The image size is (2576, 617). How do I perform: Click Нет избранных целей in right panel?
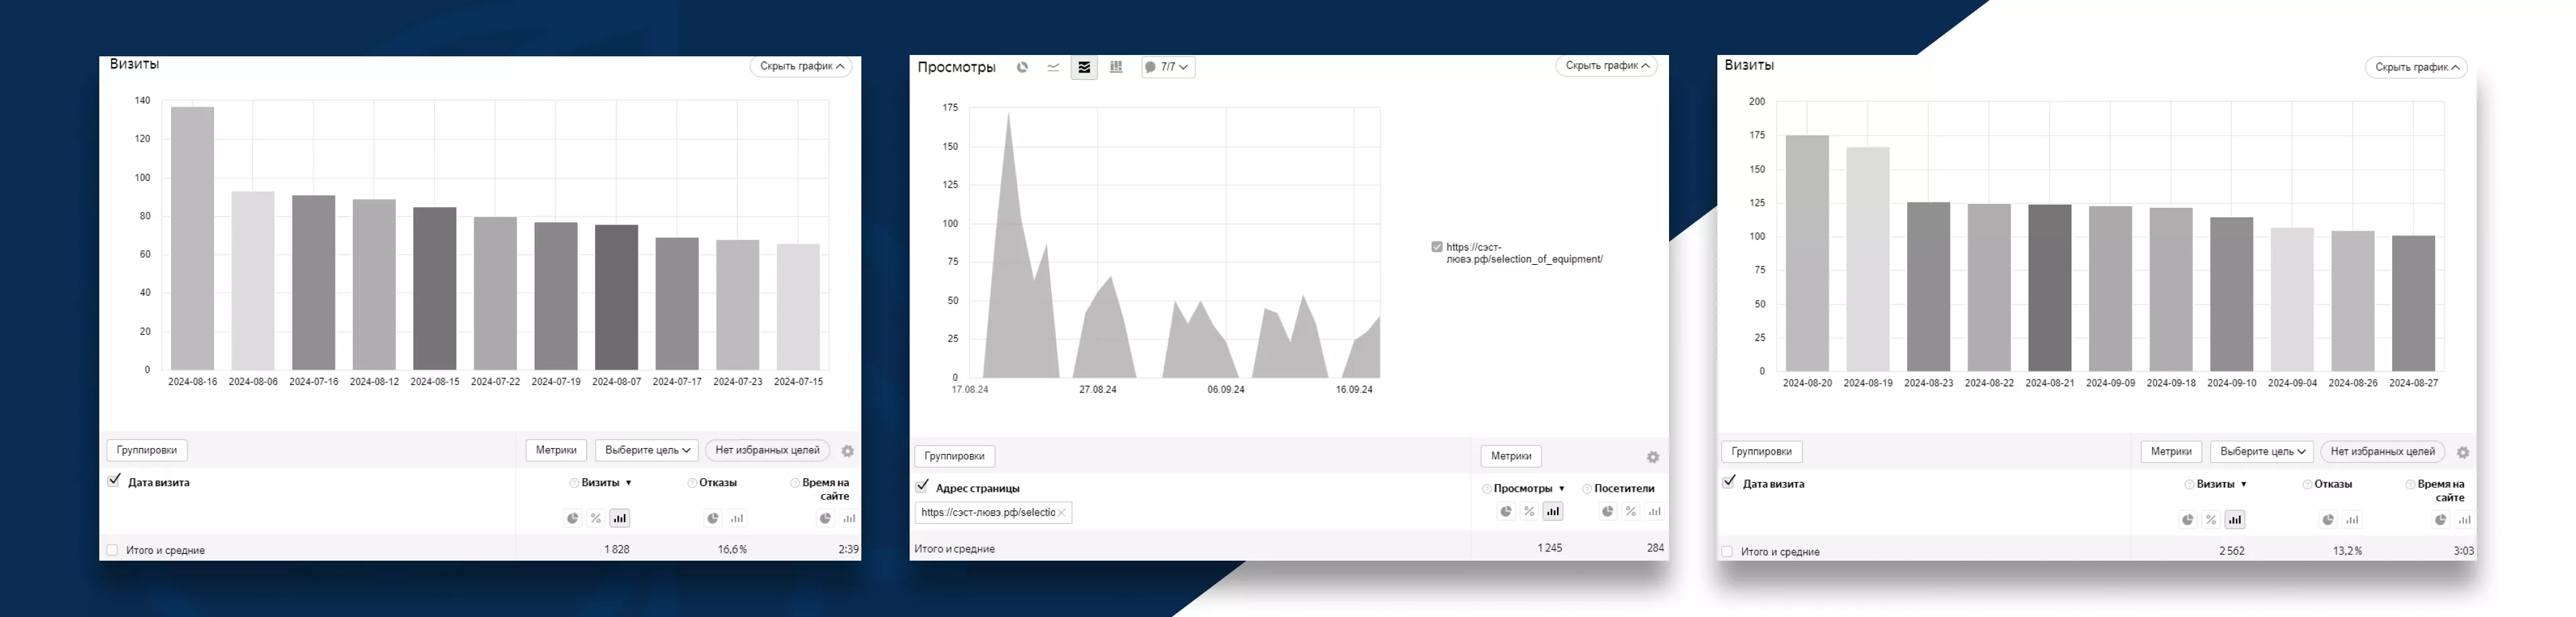pyautogui.click(x=2383, y=451)
